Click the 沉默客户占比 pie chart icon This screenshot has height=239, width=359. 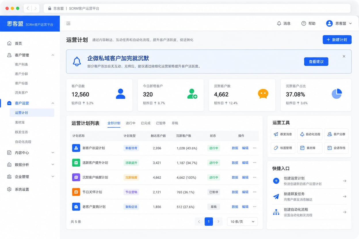pyautogui.click(x=337, y=94)
